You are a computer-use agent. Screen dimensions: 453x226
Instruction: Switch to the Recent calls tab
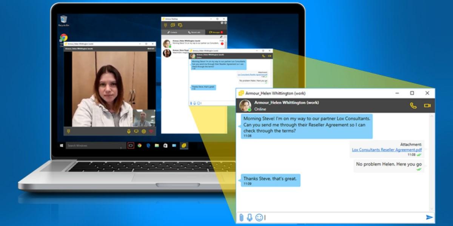click(x=194, y=32)
